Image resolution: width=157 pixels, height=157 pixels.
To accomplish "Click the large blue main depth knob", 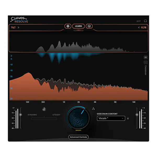I will coord(78,118).
